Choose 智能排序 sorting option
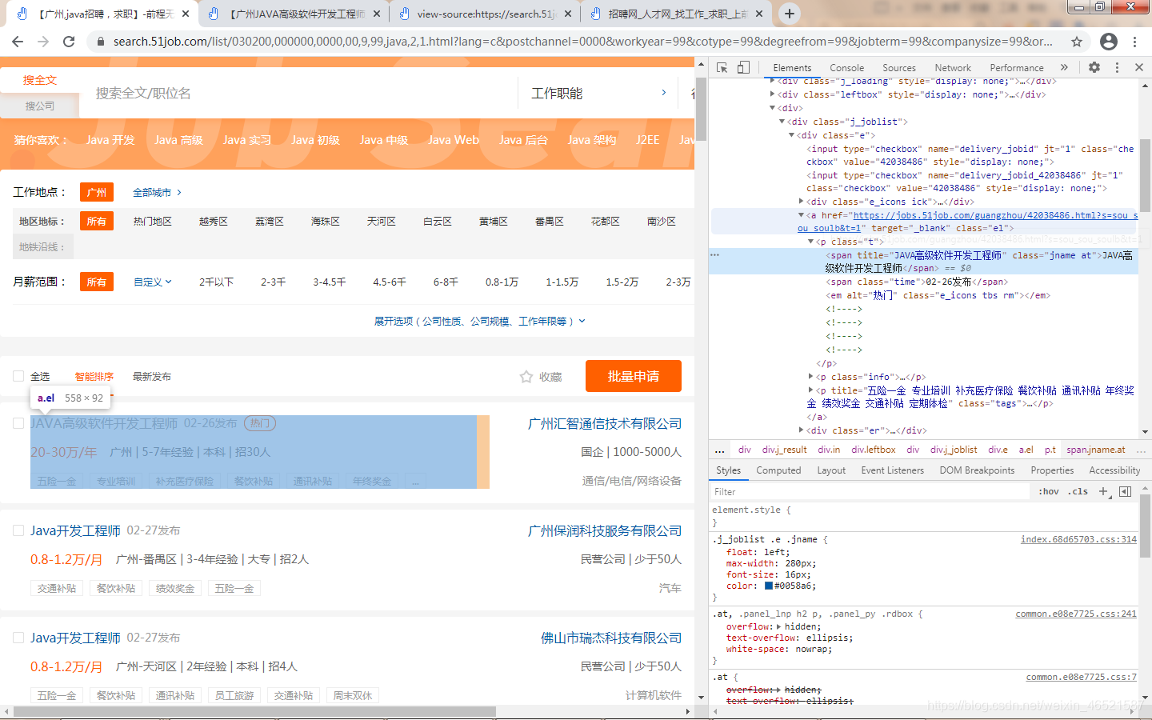This screenshot has width=1152, height=720. point(94,376)
